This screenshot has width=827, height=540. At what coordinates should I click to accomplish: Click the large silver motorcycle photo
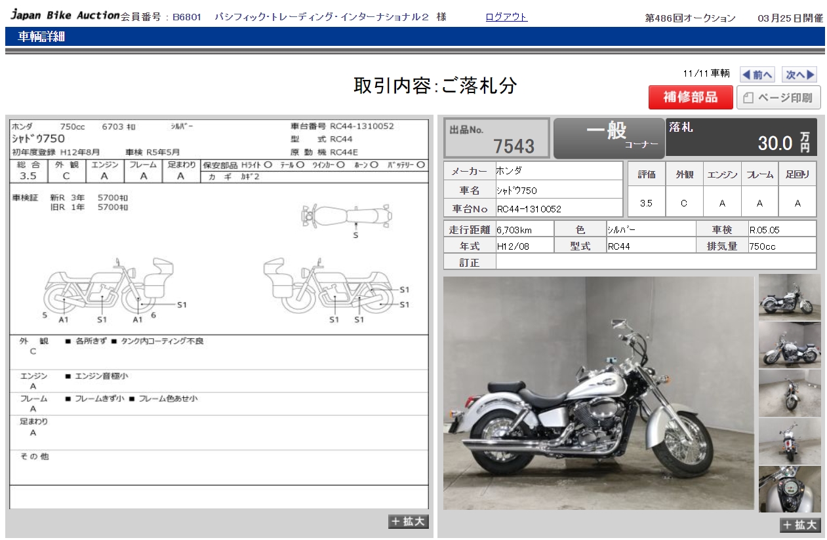point(598,393)
